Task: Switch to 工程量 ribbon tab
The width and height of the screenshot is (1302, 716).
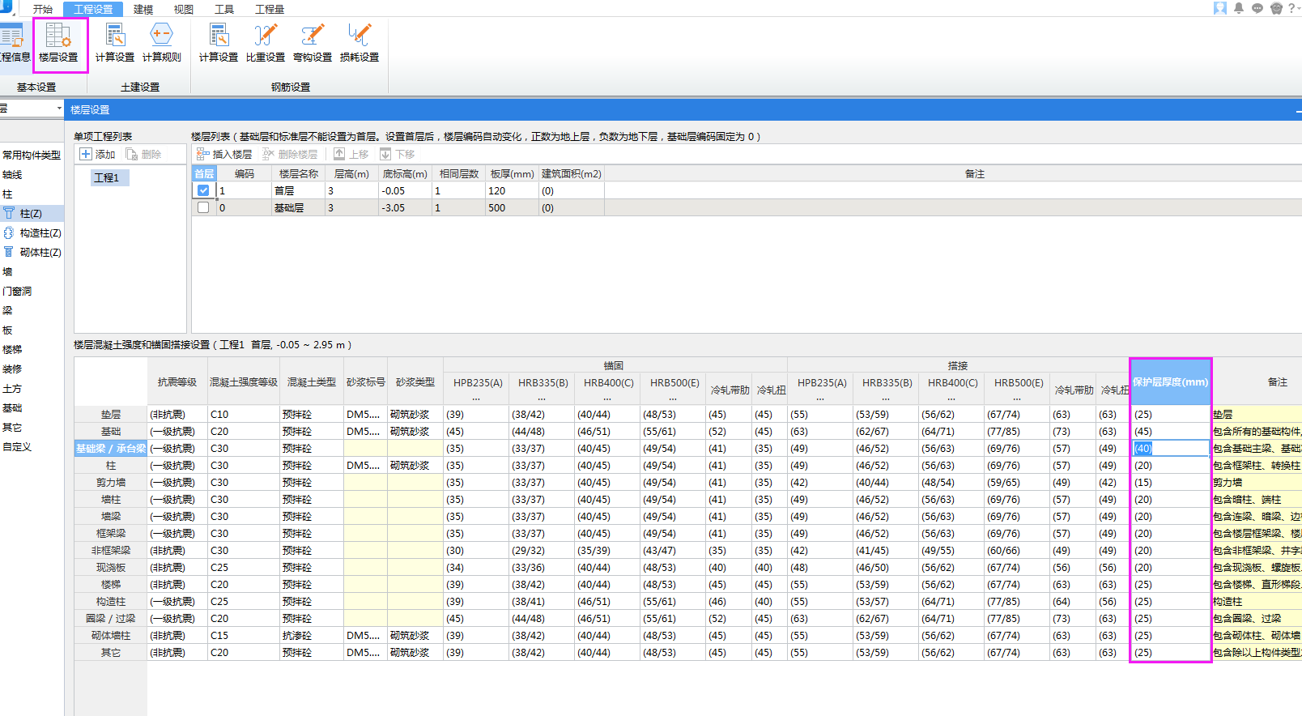Action: click(270, 9)
